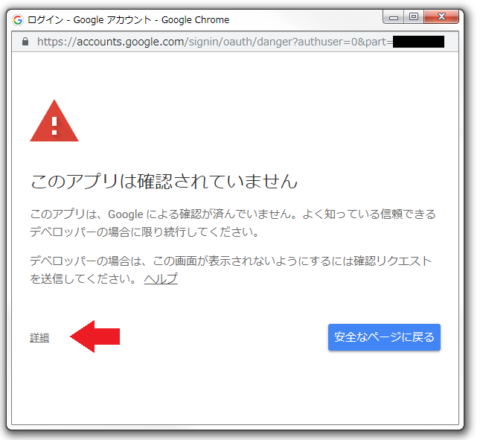Viewport: 483px width, 440px height.
Task: Click the lock icon in address bar
Action: [x=25, y=42]
